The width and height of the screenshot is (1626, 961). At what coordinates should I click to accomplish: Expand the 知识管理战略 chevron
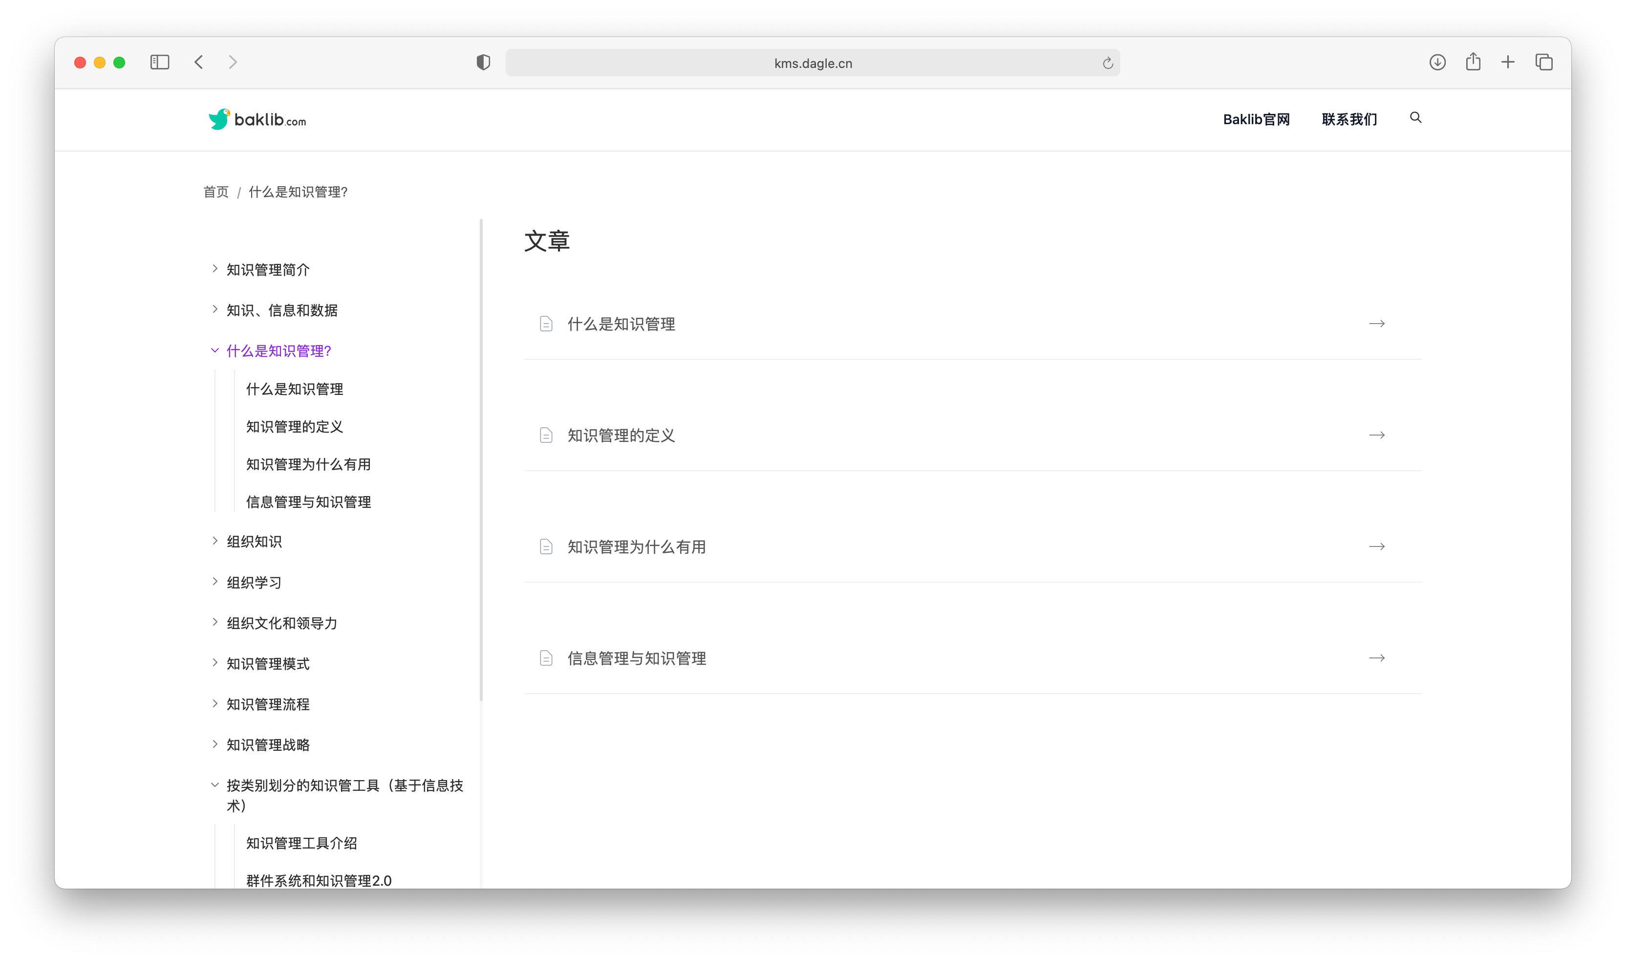215,744
